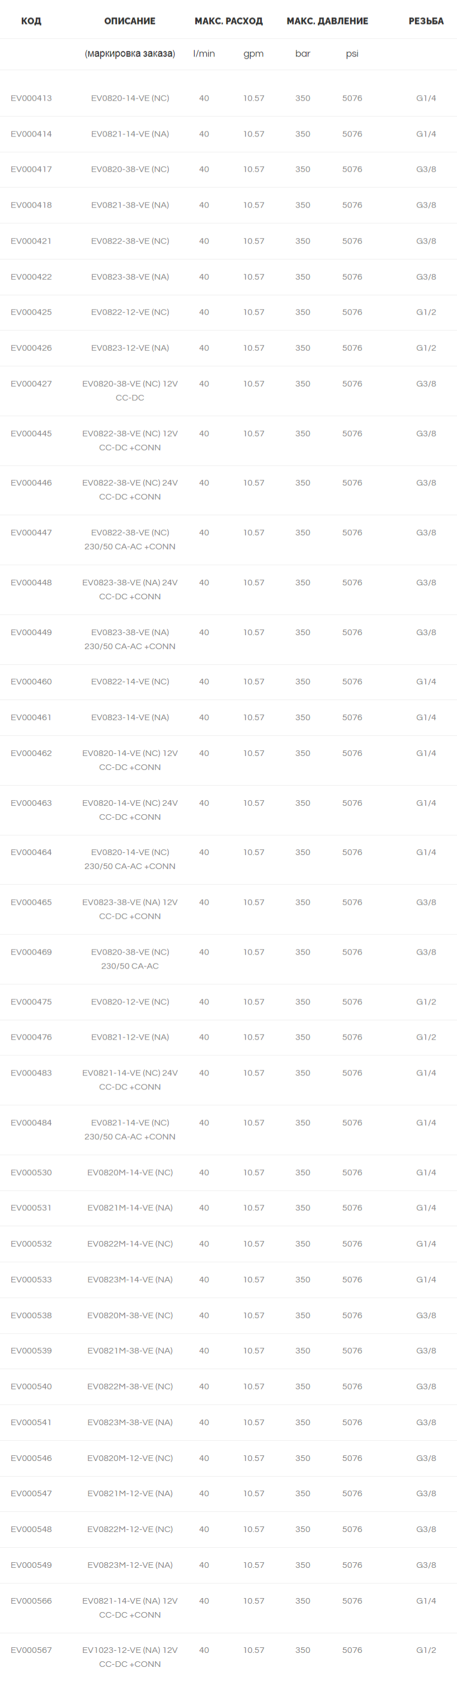Click the МАКС. ДАВЛЕНИЕ column header
The image size is (457, 1682).
327,21
